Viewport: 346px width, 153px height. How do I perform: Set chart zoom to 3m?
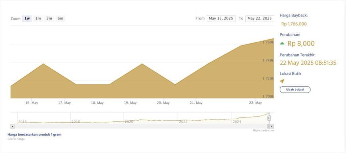[49, 19]
